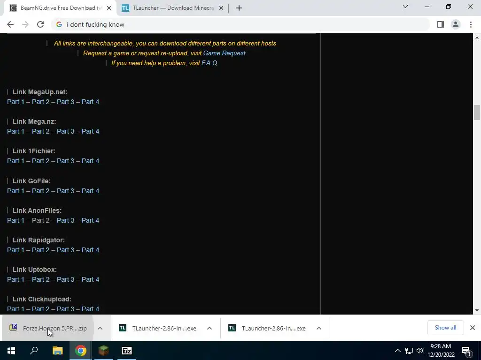Expand options for Forza.Horizon.5 zip download

100,328
